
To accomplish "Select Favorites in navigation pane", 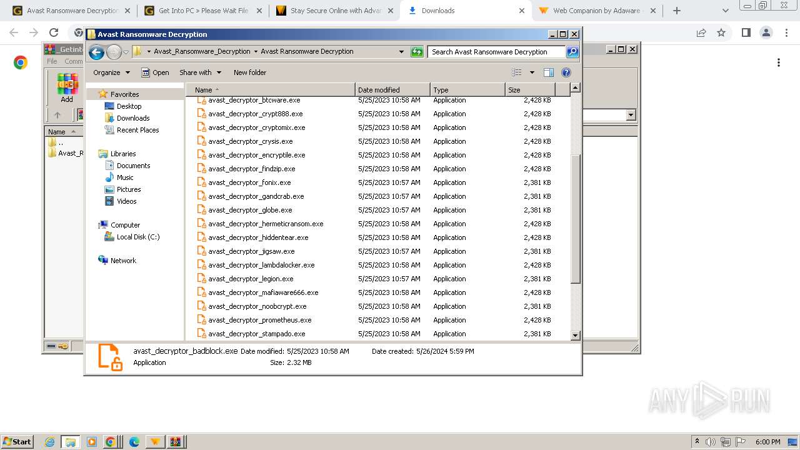I will pyautogui.click(x=124, y=94).
